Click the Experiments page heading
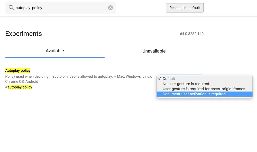The image size is (257, 152). tap(24, 34)
